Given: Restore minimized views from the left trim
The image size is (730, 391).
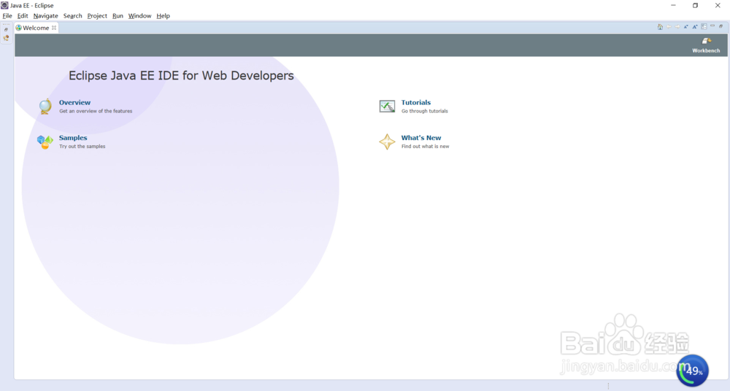Looking at the screenshot, I should point(6,29).
